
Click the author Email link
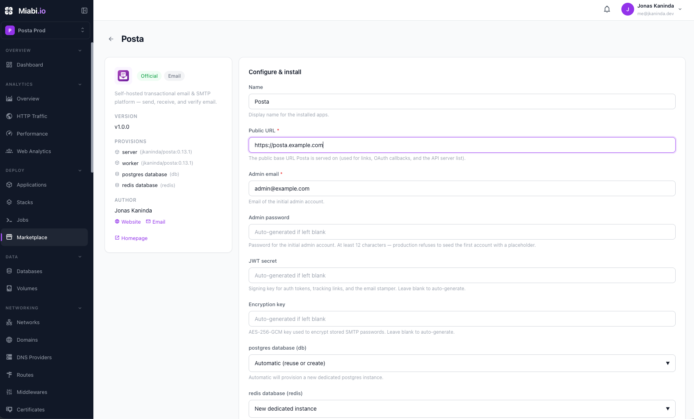(x=156, y=222)
